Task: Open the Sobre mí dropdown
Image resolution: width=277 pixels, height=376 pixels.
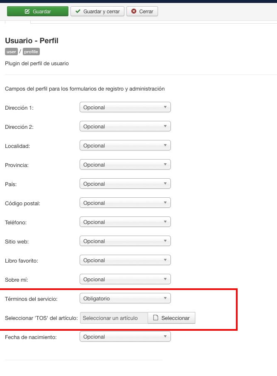Action: click(x=125, y=279)
